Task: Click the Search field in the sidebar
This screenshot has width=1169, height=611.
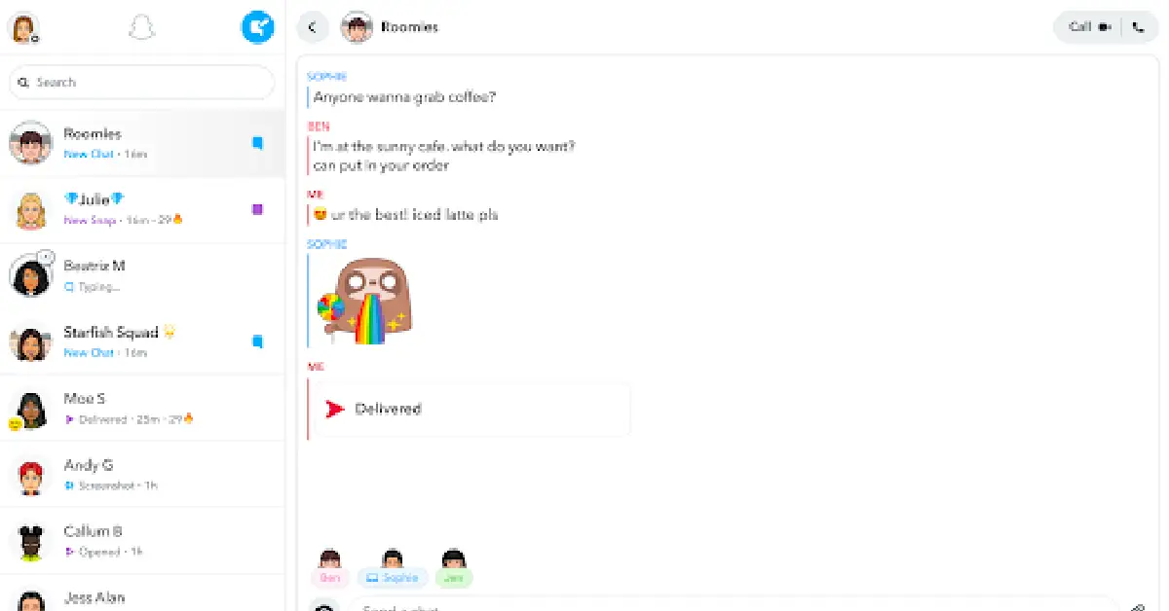Action: [x=142, y=83]
